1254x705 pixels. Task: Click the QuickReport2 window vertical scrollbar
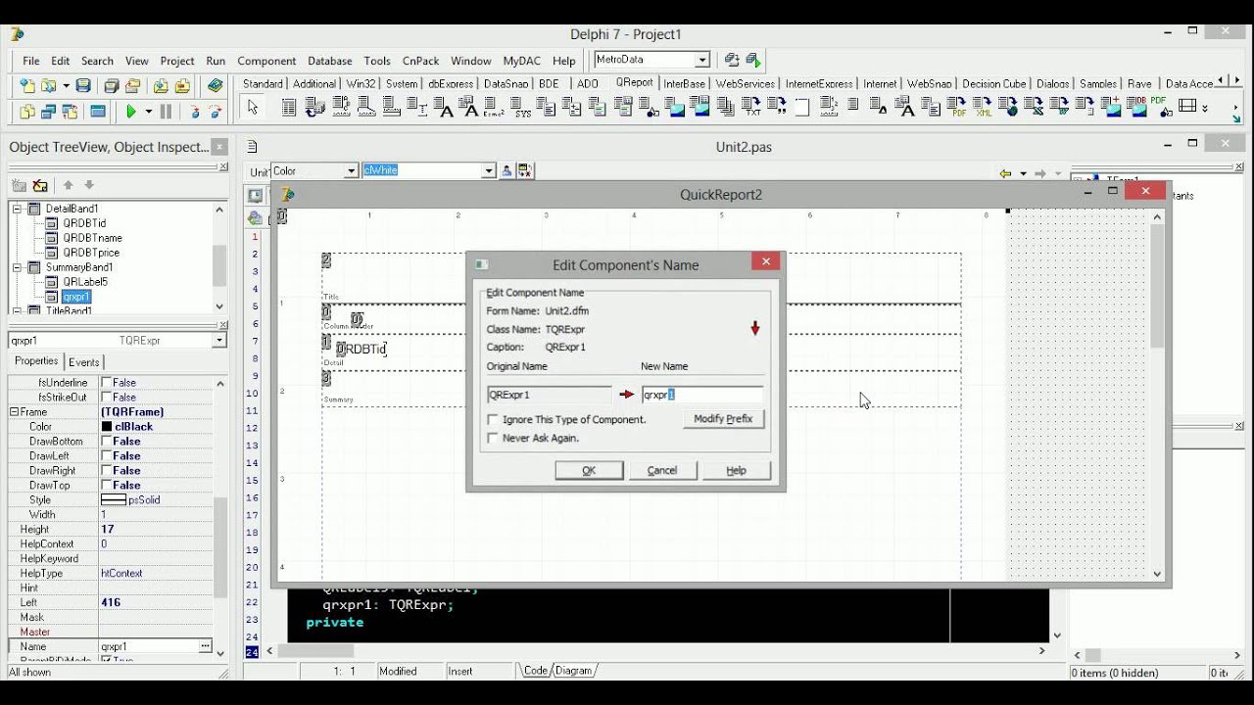coord(1157,394)
